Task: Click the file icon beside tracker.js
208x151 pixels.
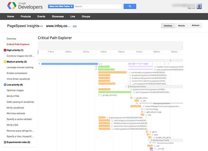Action: point(112,129)
